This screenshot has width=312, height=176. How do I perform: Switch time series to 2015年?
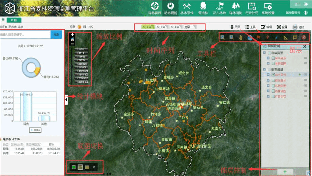coord(162,27)
